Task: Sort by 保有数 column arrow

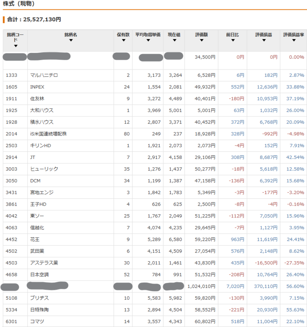Action: [124, 40]
